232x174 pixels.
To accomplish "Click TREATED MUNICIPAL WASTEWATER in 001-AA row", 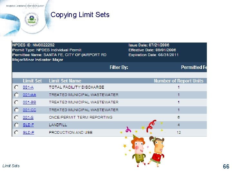I will (84, 95).
